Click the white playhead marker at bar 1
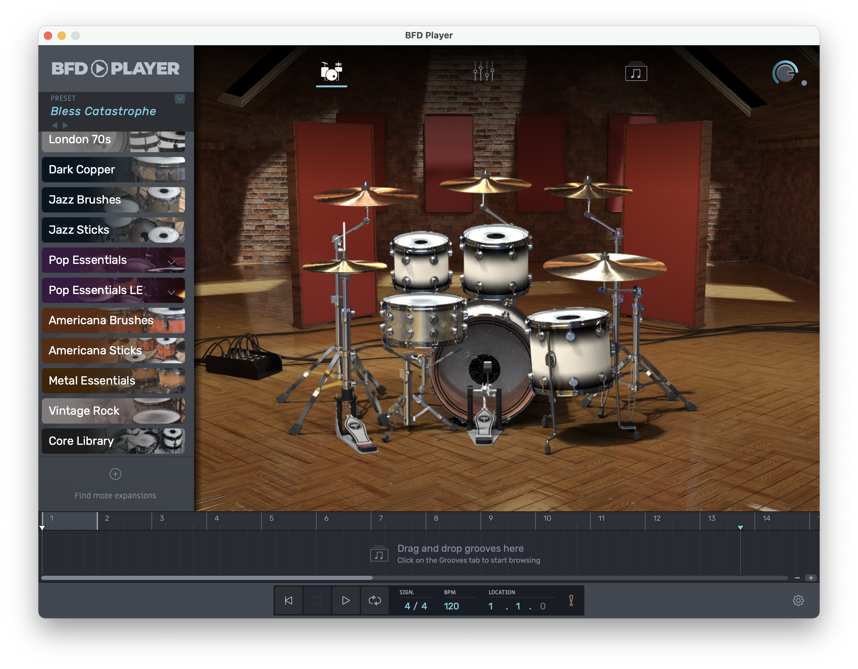This screenshot has height=669, width=858. tap(42, 527)
